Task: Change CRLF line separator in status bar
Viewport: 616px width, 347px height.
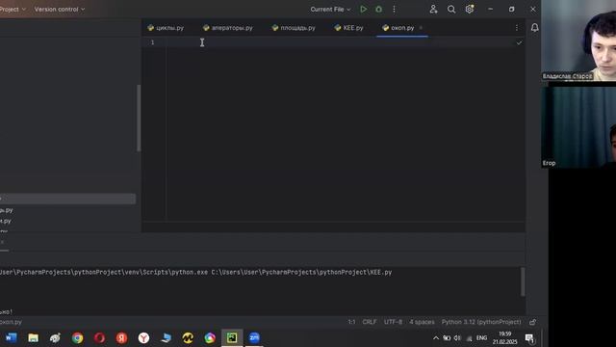Action: coord(370,322)
